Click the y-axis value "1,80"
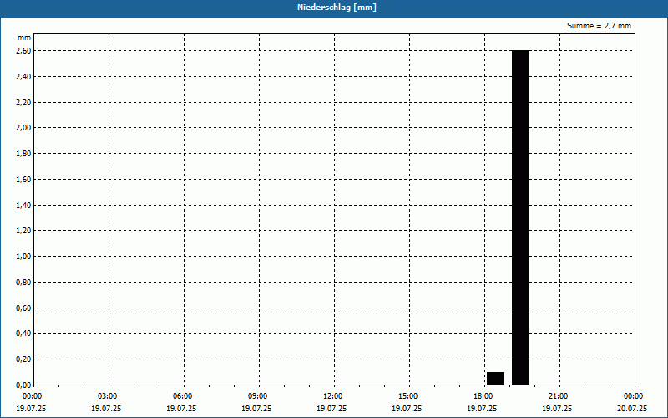The width and height of the screenshot is (668, 418). coord(23,154)
